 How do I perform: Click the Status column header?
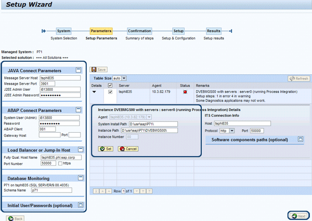pyautogui.click(x=185, y=86)
